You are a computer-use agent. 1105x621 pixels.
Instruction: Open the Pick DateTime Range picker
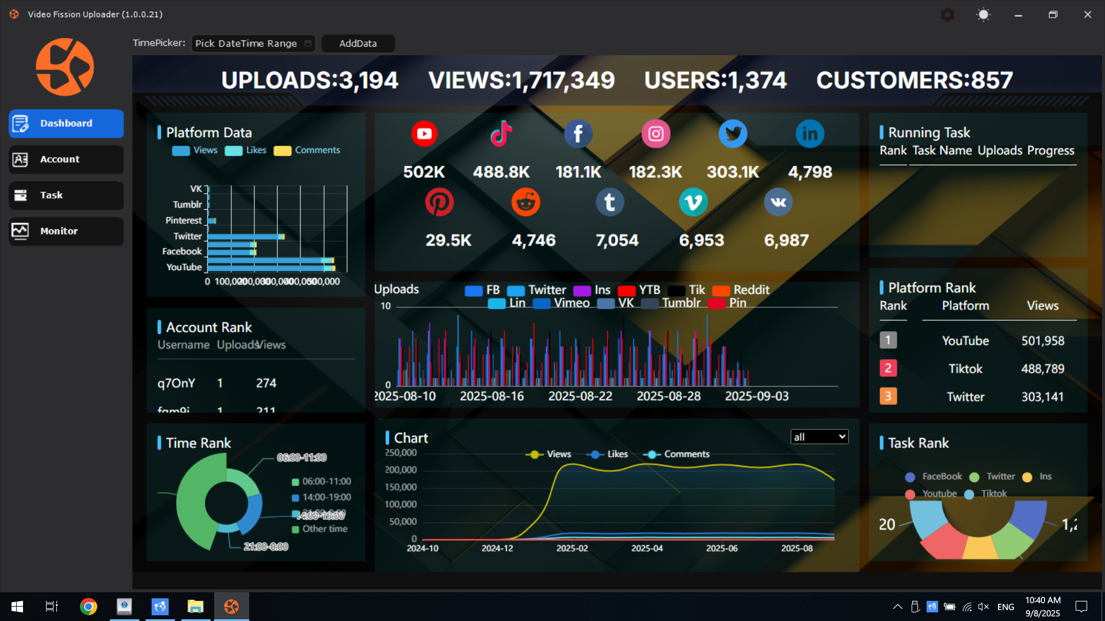pos(253,44)
